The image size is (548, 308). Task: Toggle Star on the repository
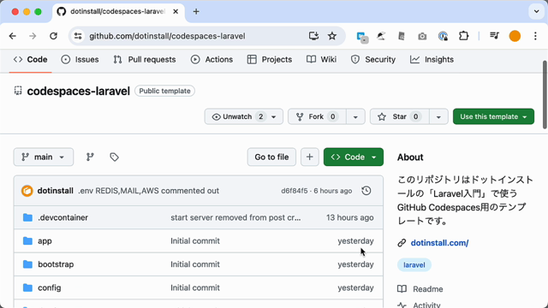coord(399,116)
